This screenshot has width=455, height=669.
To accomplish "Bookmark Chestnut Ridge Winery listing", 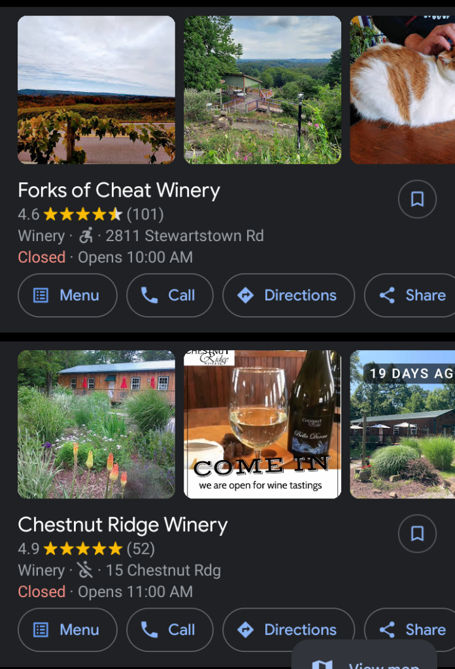I will pyautogui.click(x=417, y=534).
